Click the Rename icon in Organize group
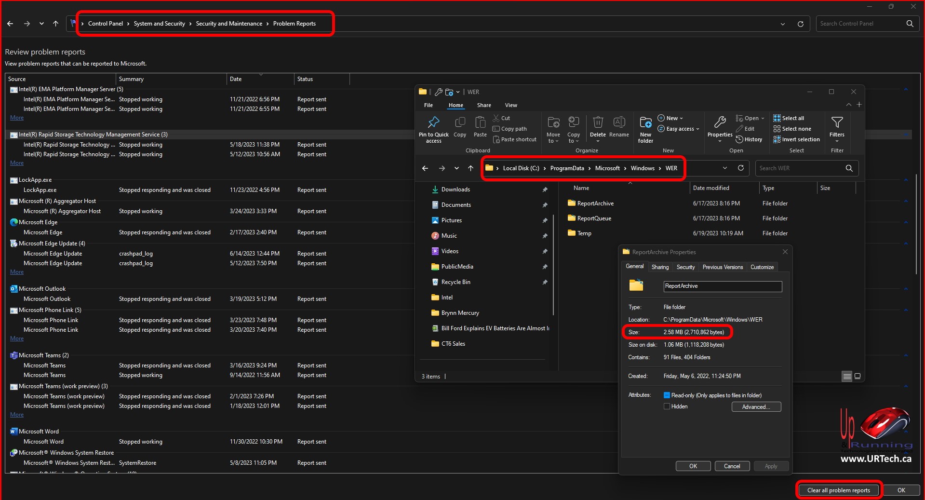 coord(619,123)
